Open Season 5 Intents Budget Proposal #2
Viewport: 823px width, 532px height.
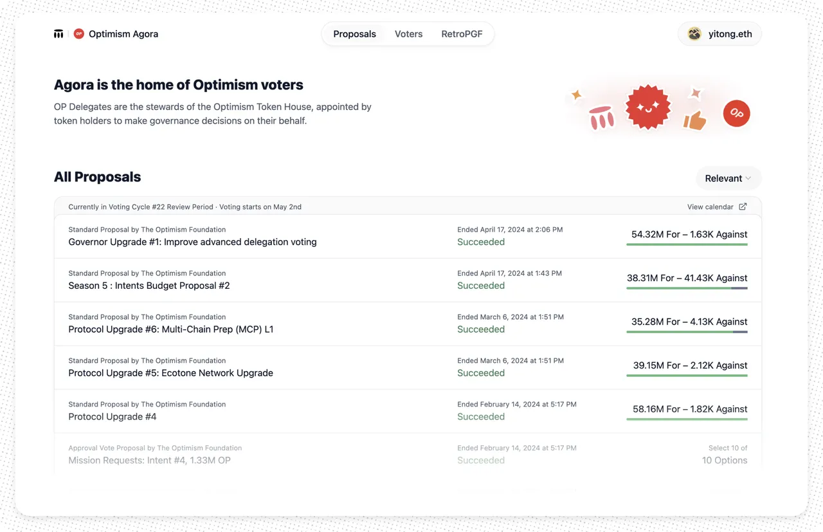tap(149, 286)
